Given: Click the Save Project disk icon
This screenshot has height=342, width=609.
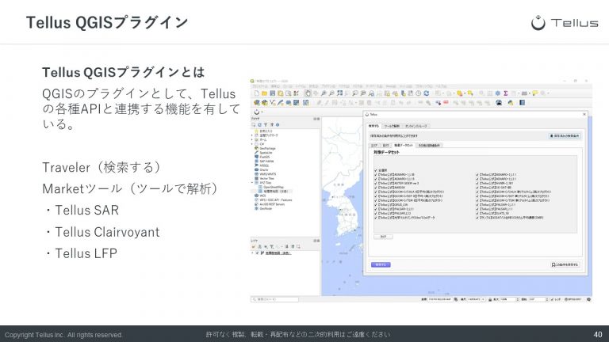Looking at the screenshot, I should point(273,93).
